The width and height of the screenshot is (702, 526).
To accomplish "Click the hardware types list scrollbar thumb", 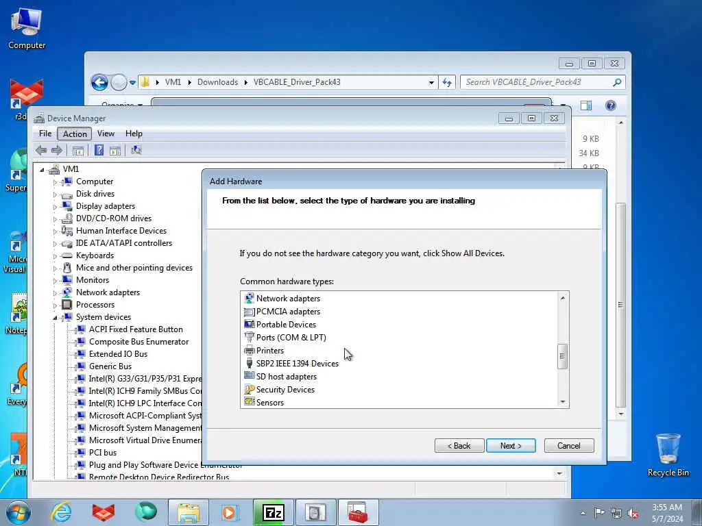I will [x=562, y=356].
